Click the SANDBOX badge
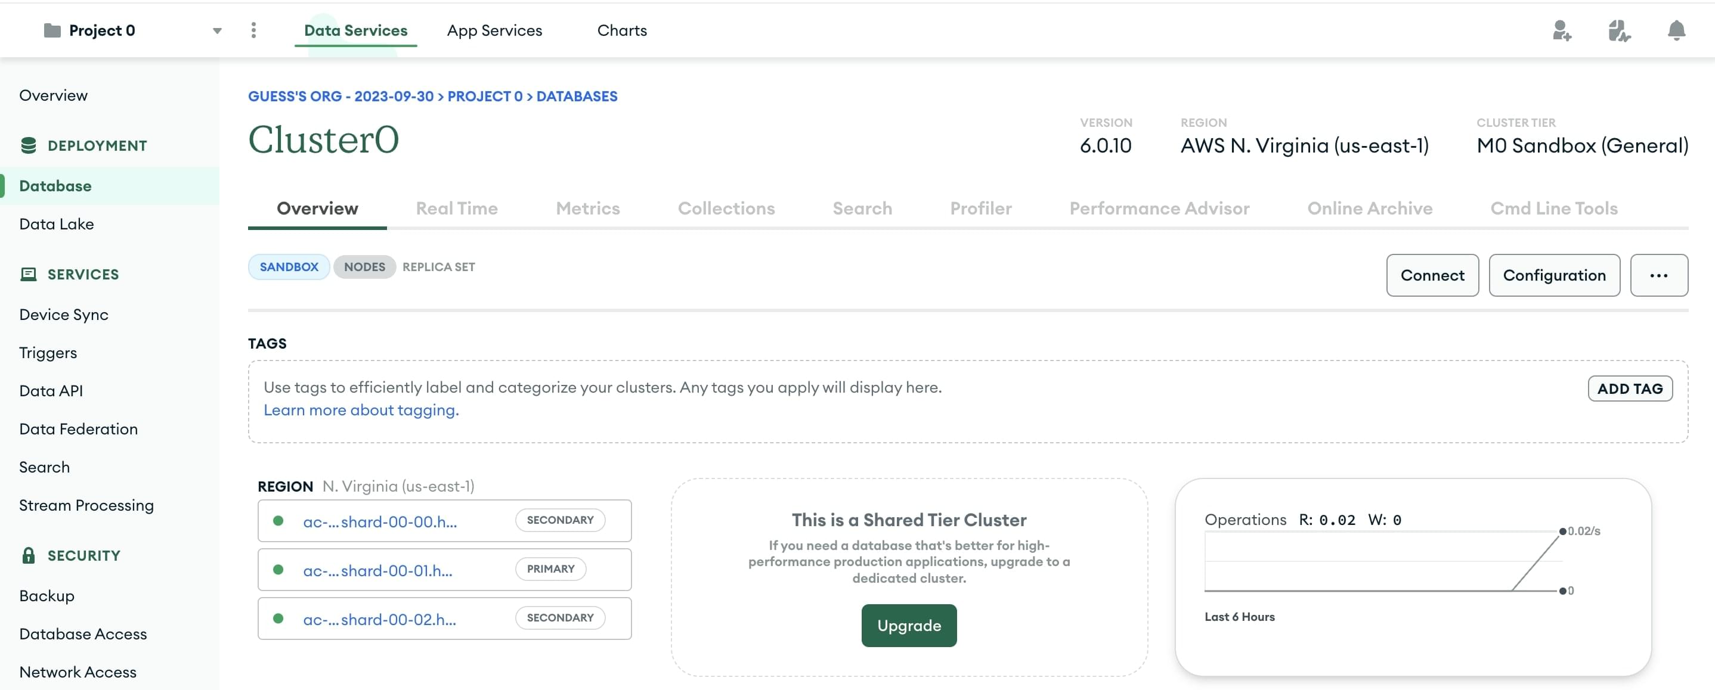1715x690 pixels. point(289,267)
